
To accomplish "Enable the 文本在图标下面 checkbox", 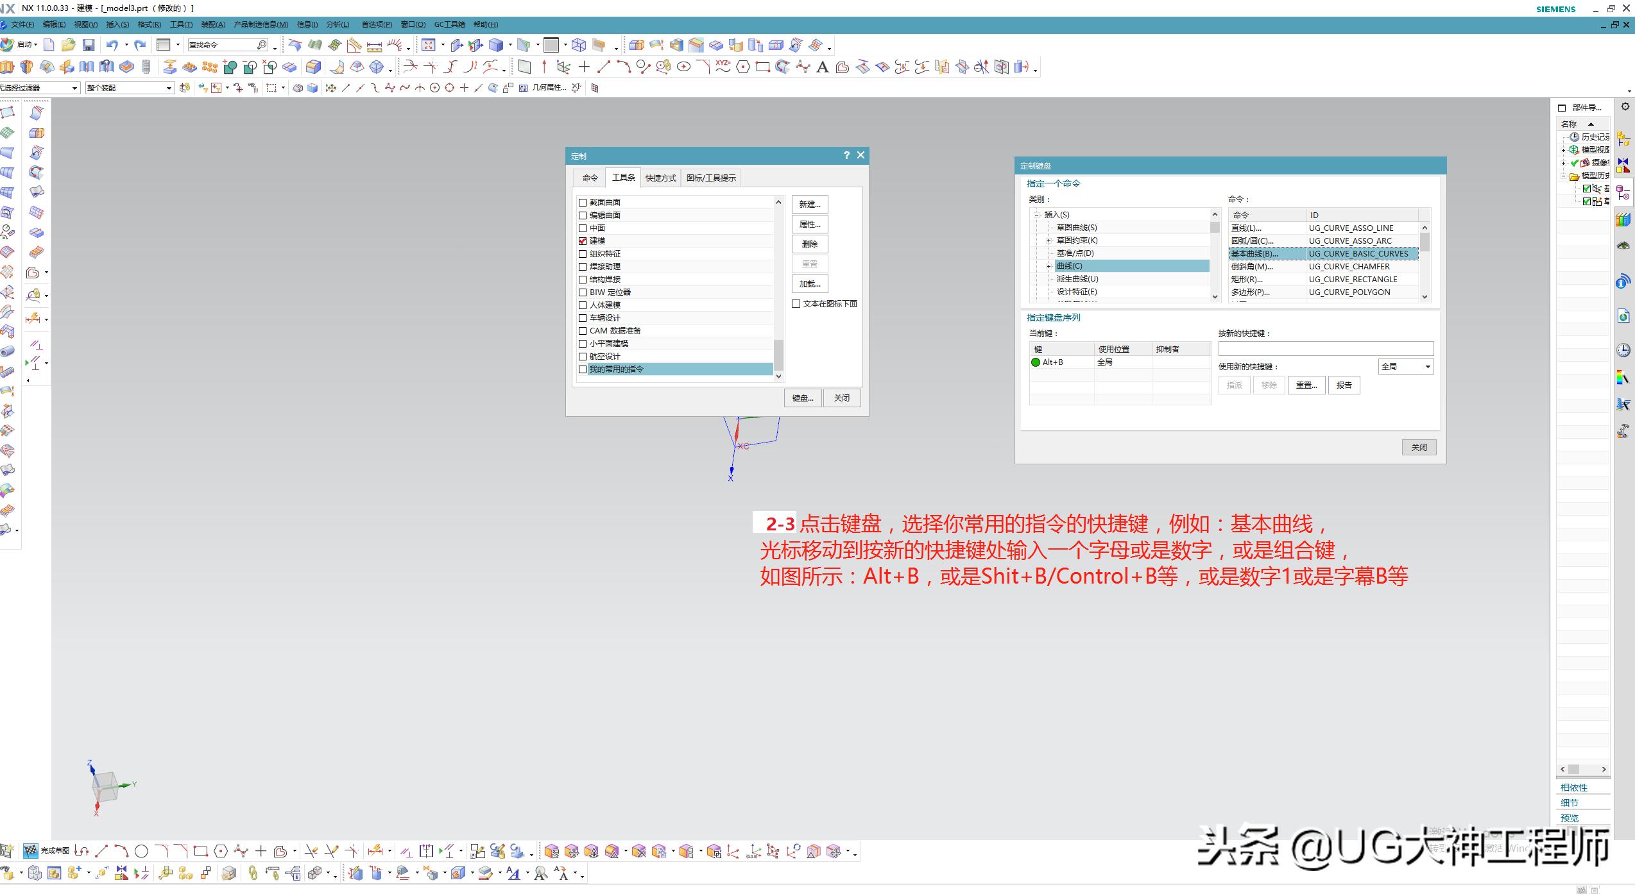I will [x=796, y=303].
